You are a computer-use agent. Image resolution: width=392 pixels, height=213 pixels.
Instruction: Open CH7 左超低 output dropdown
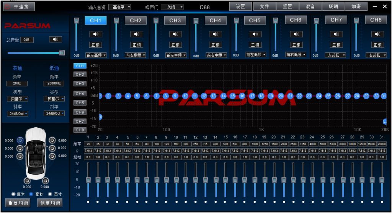(x=335, y=55)
